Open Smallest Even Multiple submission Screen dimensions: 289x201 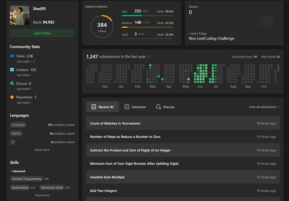[x=183, y=177]
